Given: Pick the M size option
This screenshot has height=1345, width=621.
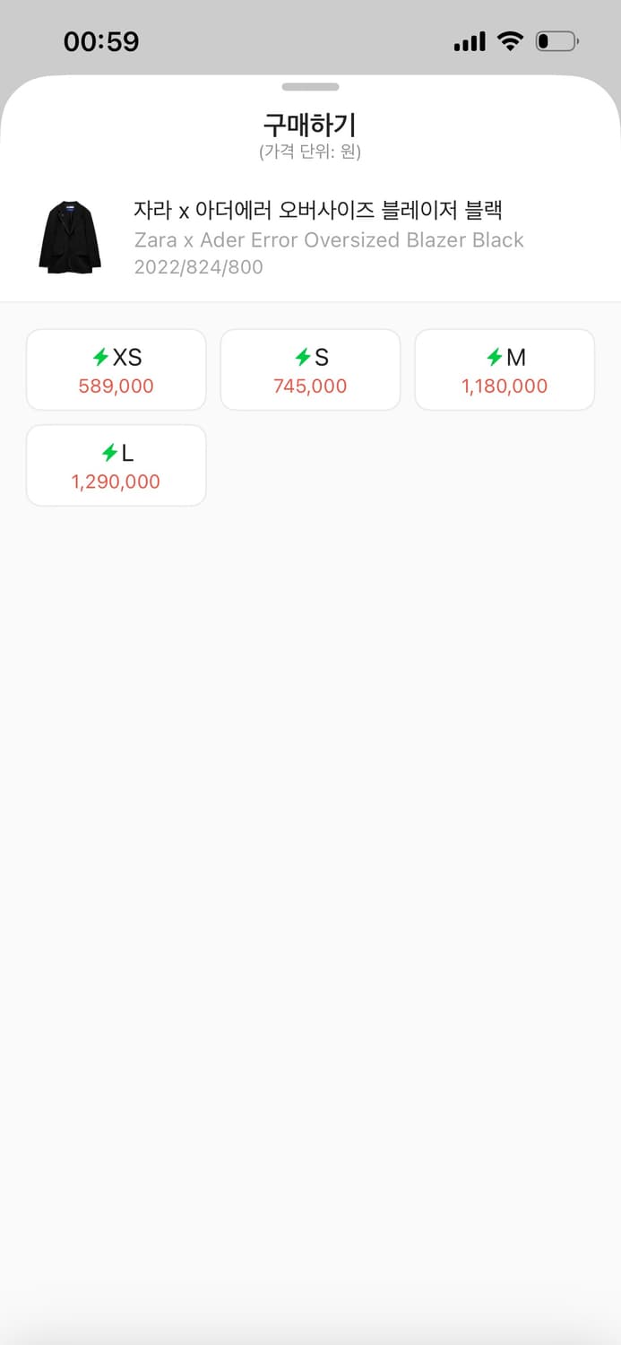Looking at the screenshot, I should click(x=505, y=369).
